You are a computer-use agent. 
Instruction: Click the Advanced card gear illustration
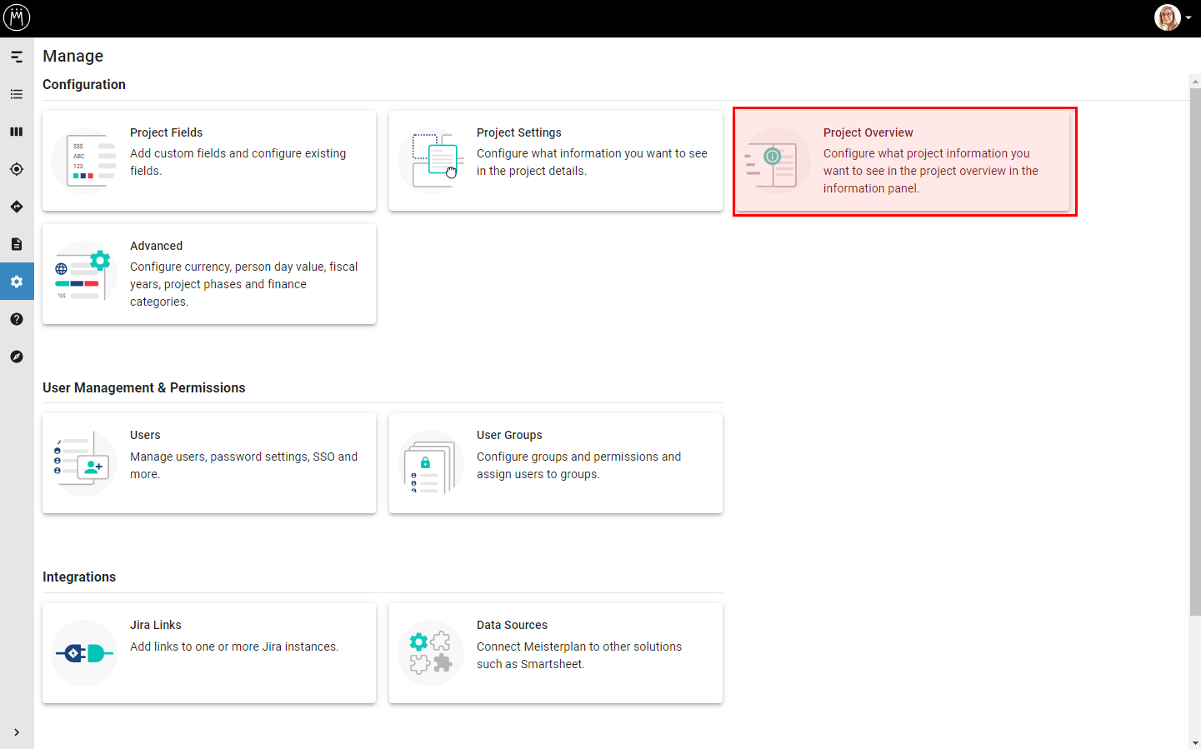pos(84,274)
